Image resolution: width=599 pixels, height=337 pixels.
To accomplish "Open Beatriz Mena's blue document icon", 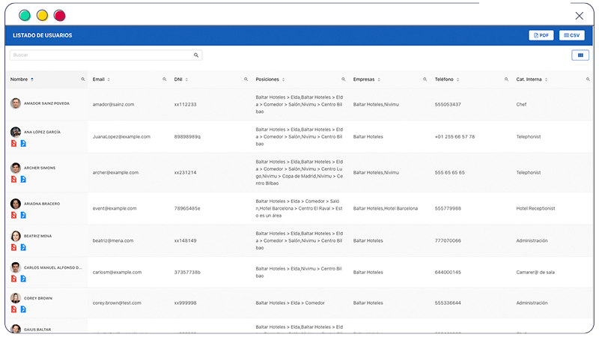I will [23, 247].
